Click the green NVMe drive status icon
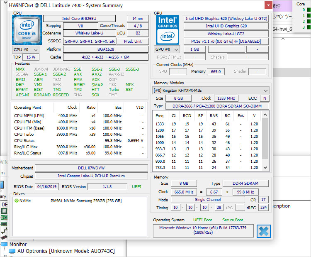 point(17,201)
